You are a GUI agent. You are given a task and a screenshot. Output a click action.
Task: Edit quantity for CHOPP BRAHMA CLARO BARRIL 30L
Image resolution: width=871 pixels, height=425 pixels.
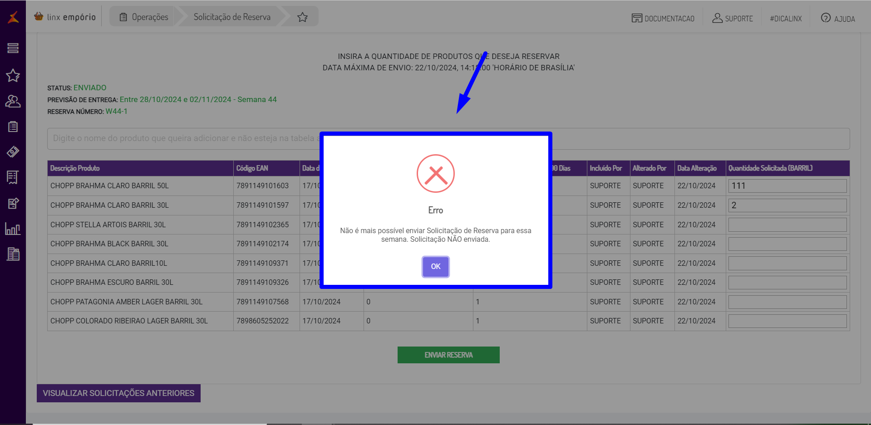coord(787,205)
